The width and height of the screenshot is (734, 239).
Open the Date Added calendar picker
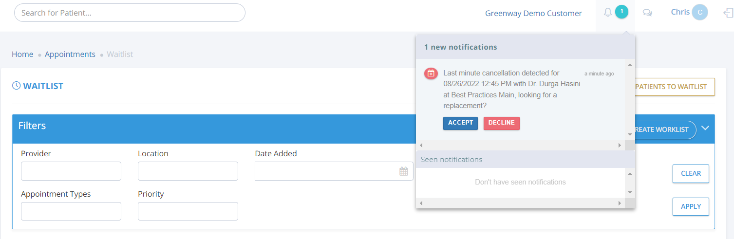point(404,171)
